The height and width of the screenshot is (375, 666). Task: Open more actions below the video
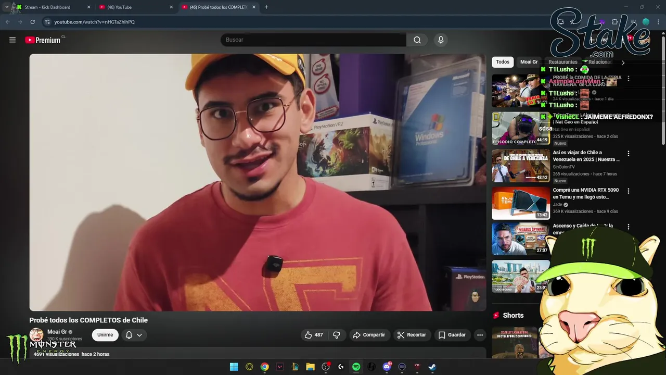(480, 335)
